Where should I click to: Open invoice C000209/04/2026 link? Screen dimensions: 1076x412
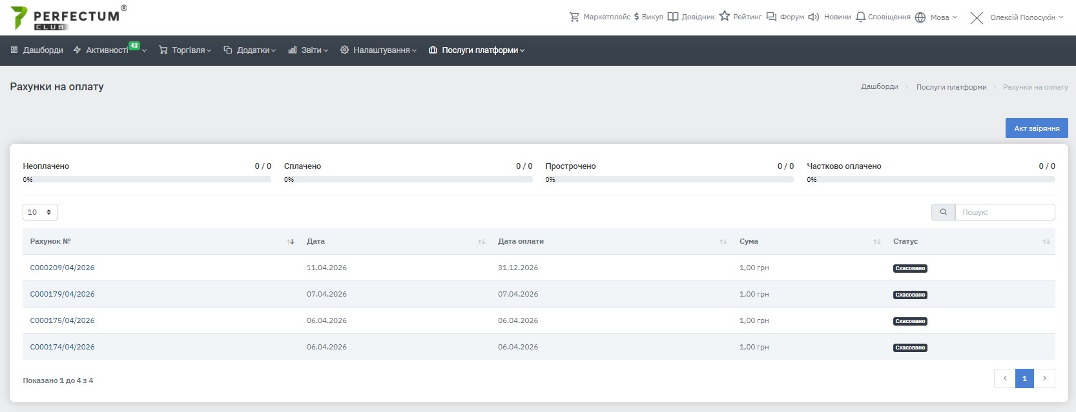click(62, 268)
